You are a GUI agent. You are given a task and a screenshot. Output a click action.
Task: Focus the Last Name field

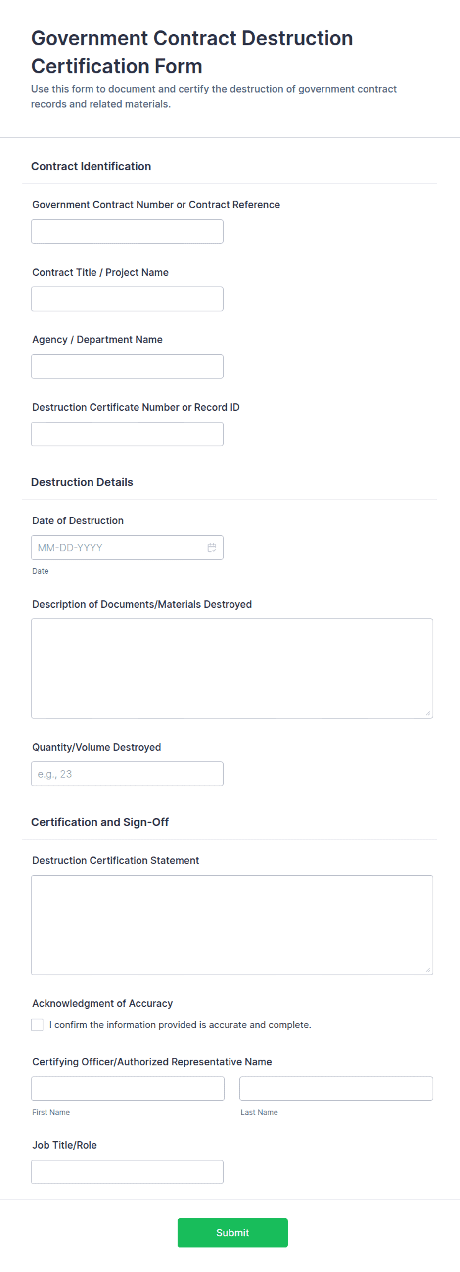click(x=336, y=1088)
